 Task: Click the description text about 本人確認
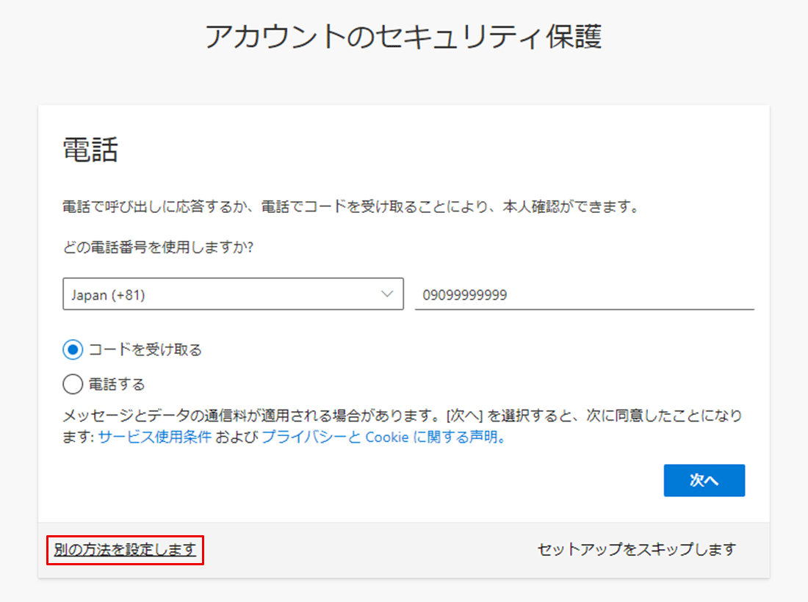coord(350,206)
